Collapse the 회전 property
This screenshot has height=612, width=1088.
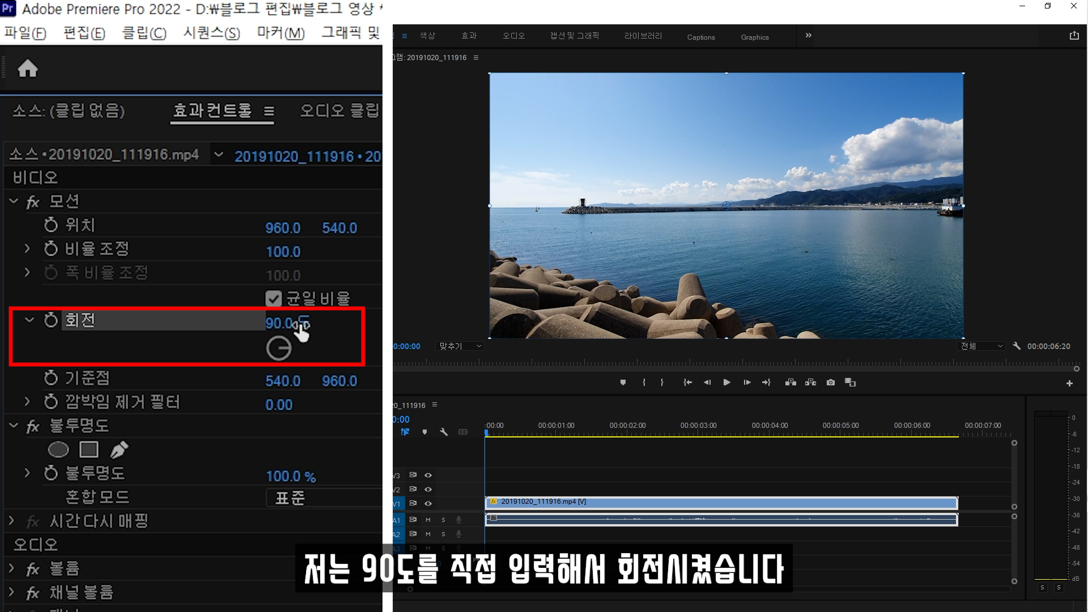29,320
